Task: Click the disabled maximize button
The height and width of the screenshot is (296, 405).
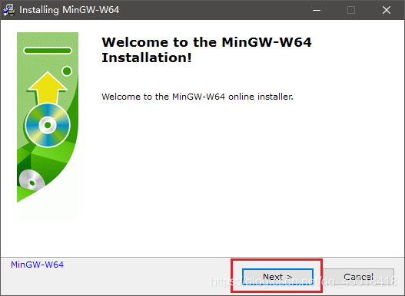Action: tap(351, 10)
